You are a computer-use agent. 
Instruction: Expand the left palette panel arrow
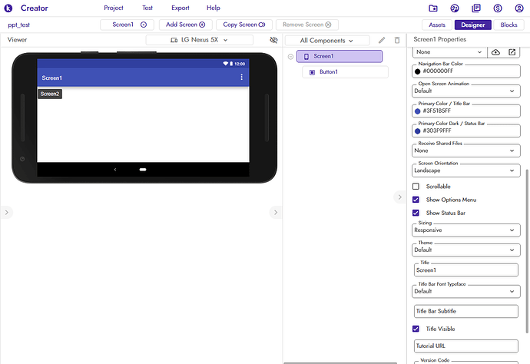pos(6,213)
